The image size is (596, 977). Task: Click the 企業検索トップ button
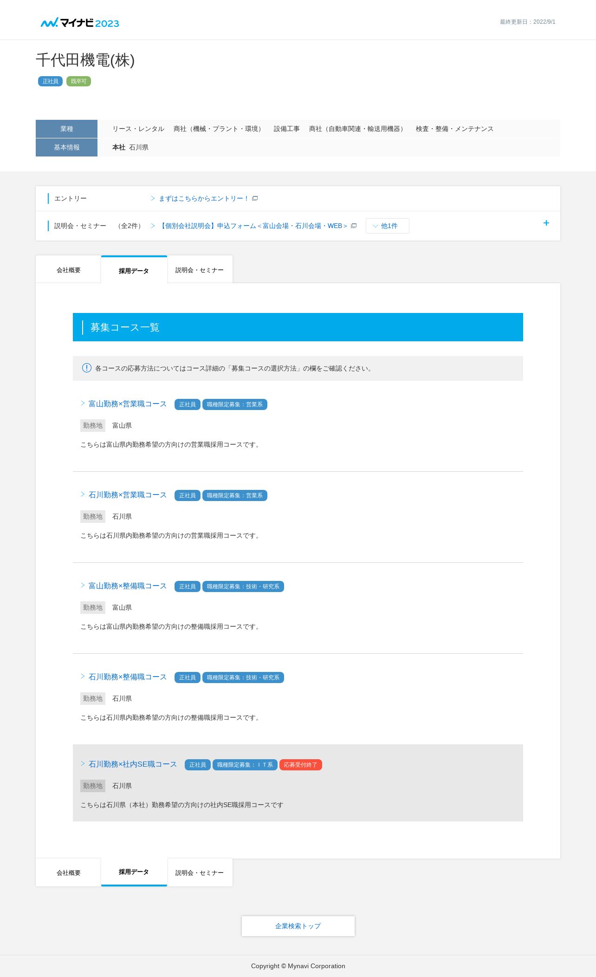pyautogui.click(x=298, y=926)
